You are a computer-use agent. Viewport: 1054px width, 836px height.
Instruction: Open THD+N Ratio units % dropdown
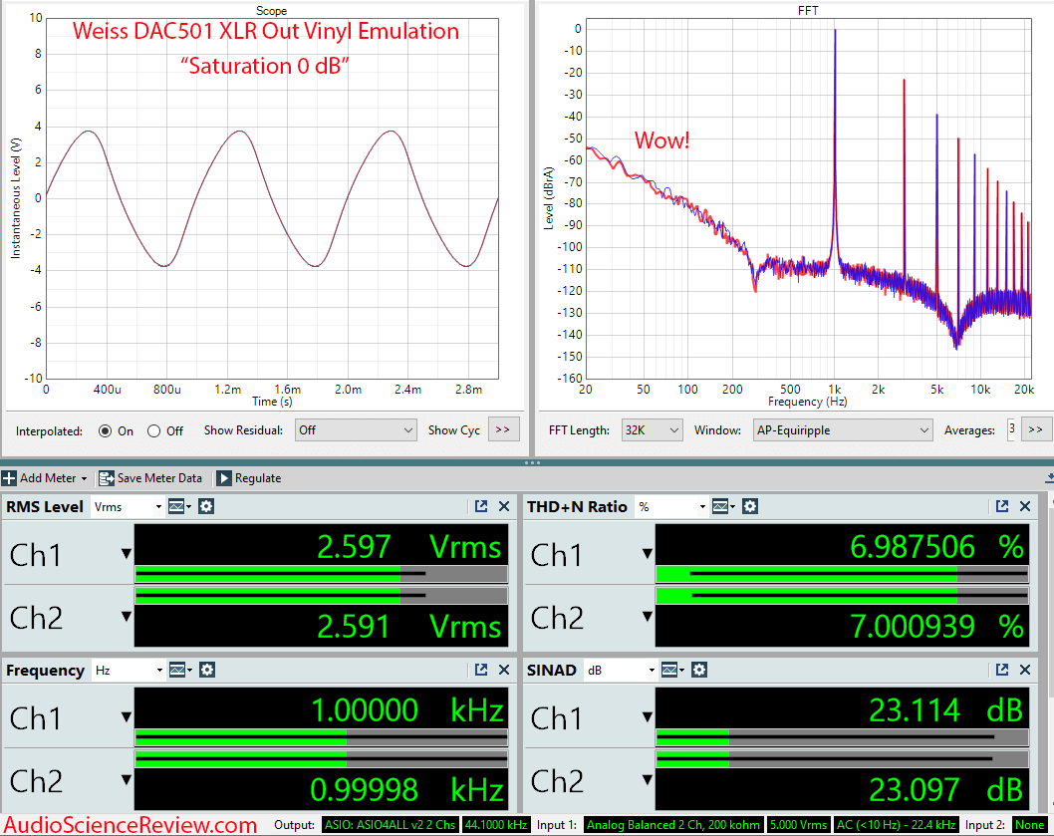[671, 507]
